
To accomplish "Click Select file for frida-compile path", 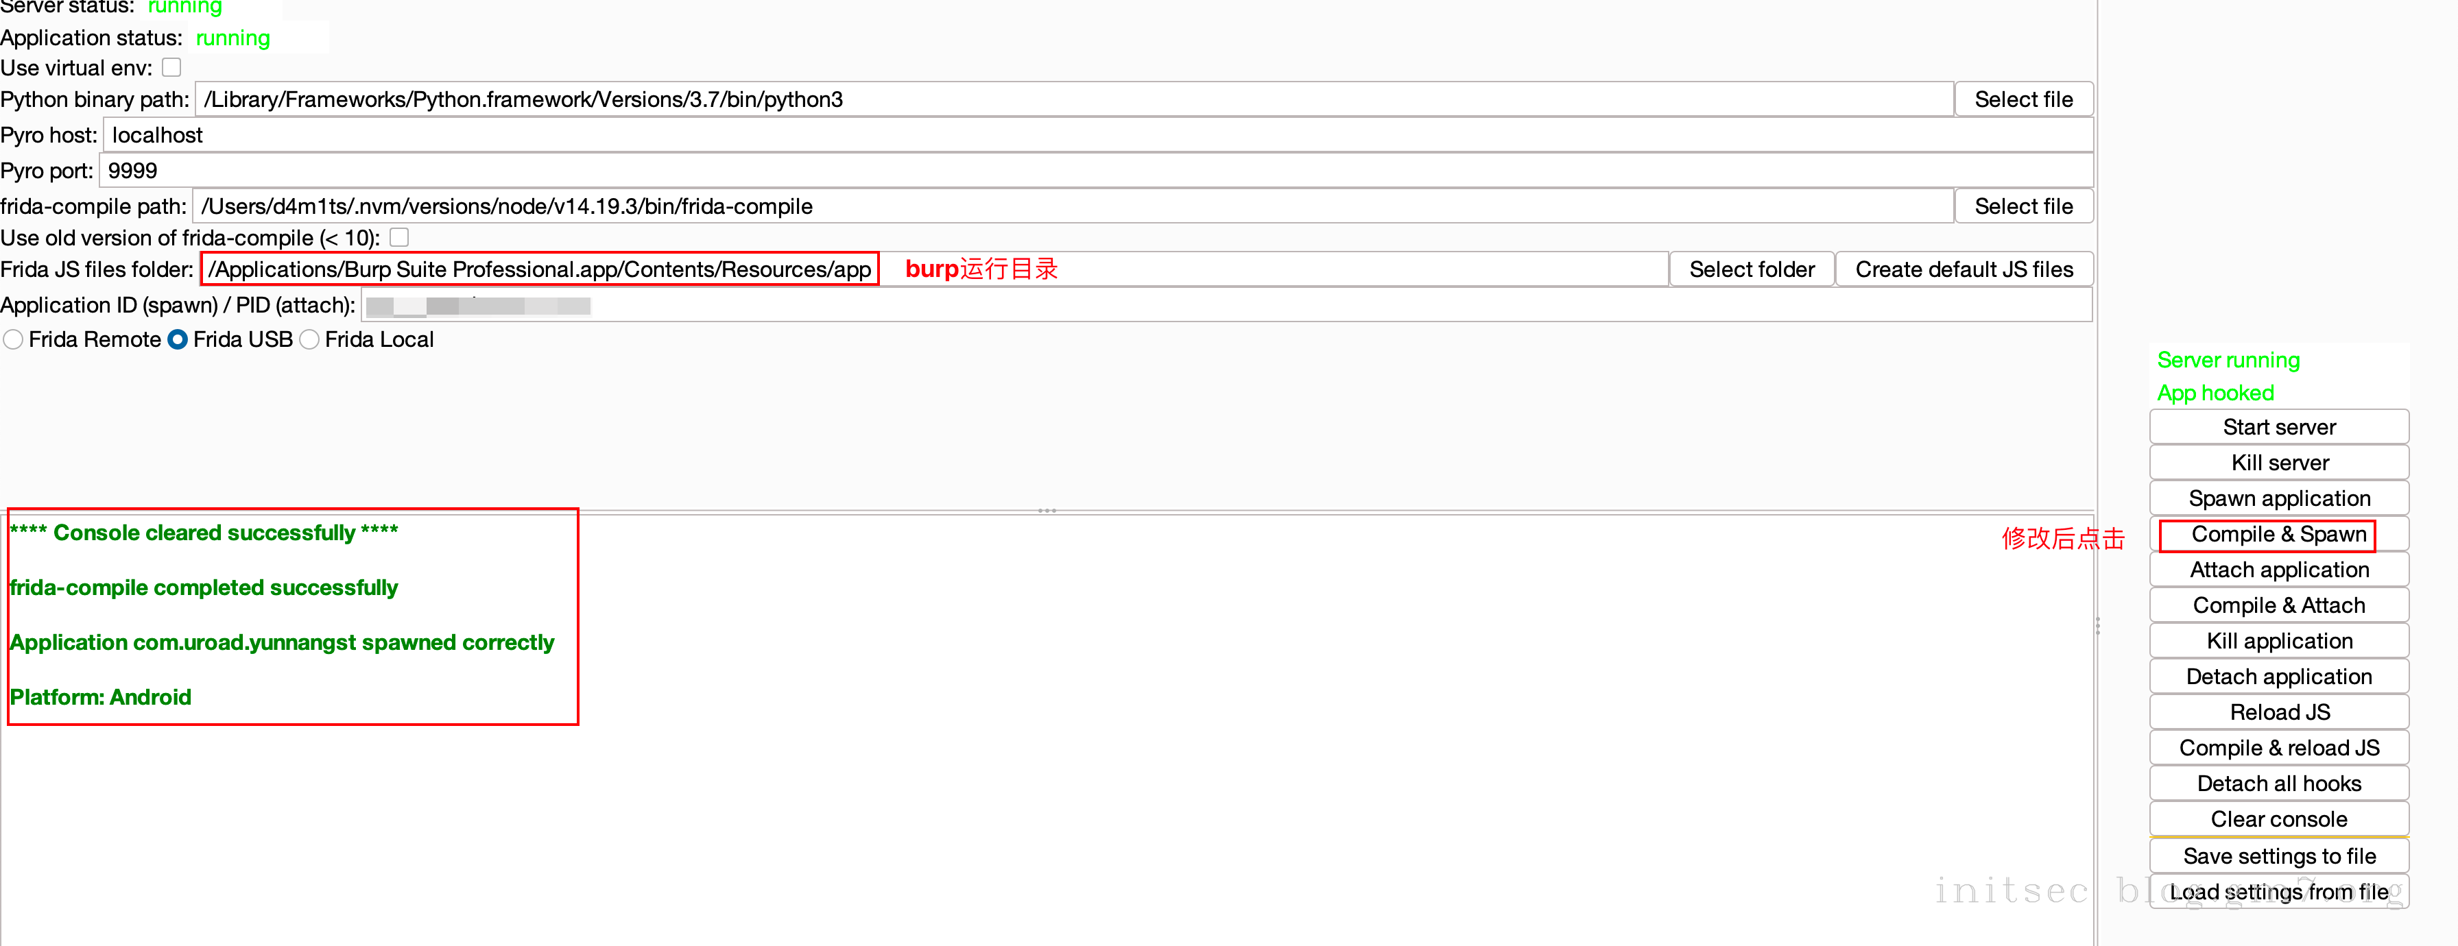I will [2023, 206].
